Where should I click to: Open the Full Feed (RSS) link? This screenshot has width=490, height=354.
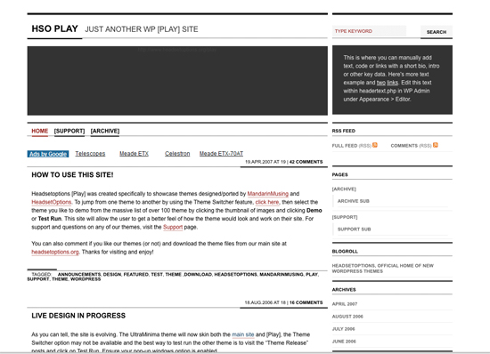click(352, 146)
